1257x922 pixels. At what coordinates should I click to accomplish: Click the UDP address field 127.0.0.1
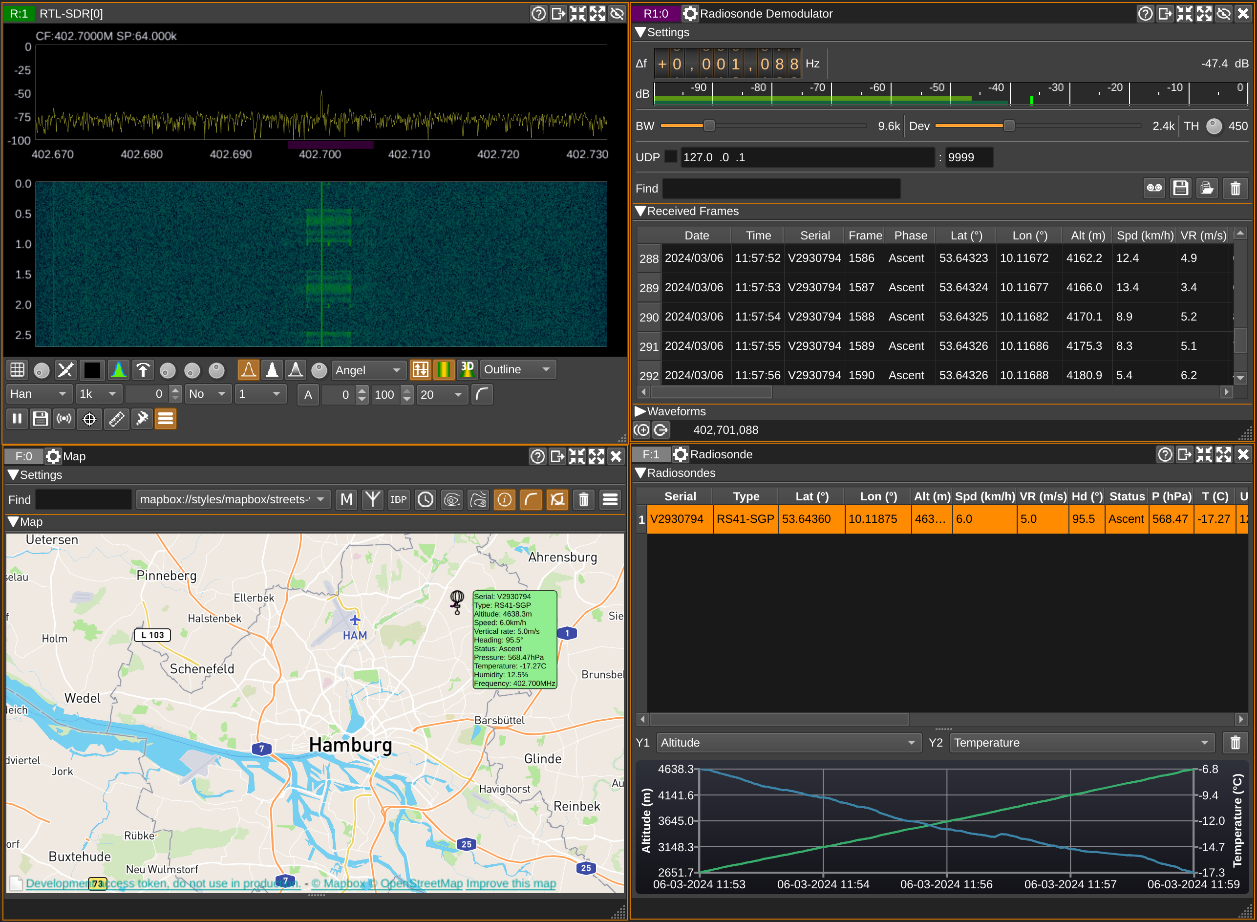pos(808,157)
